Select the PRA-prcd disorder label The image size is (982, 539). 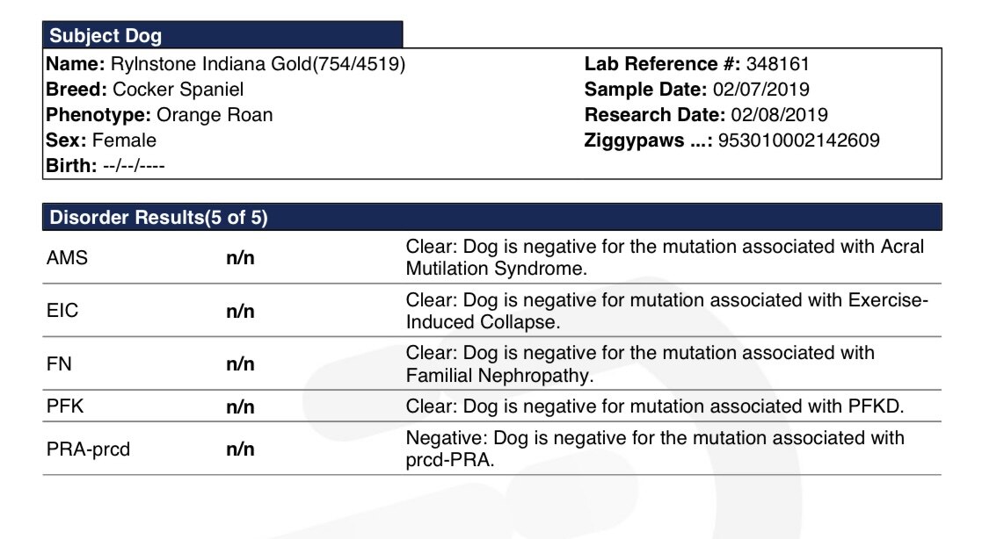click(87, 449)
